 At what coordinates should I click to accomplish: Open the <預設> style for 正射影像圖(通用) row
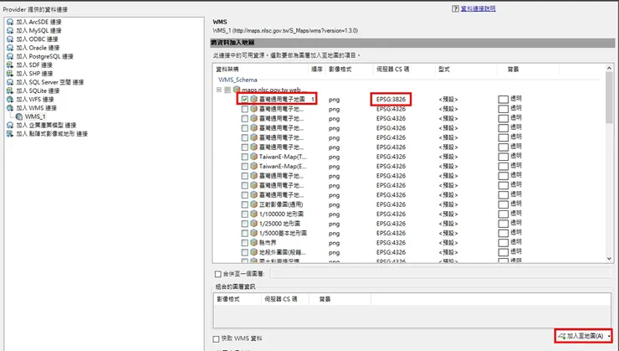(x=448, y=204)
